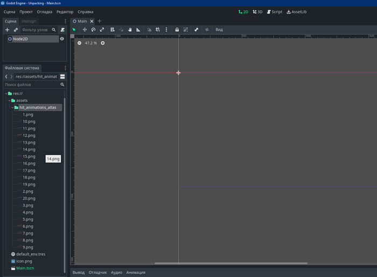Screen dimensions: 377x277
Task: Open skeleton bone options
Action: coord(197,30)
